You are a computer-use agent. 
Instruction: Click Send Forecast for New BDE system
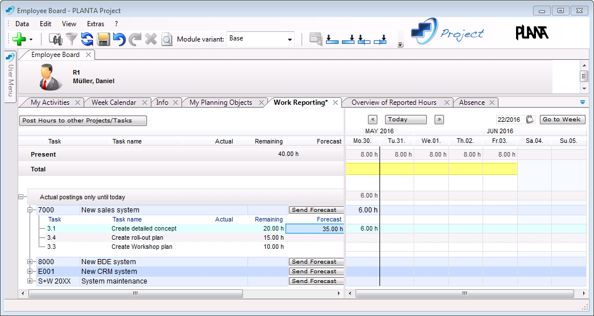(316, 262)
